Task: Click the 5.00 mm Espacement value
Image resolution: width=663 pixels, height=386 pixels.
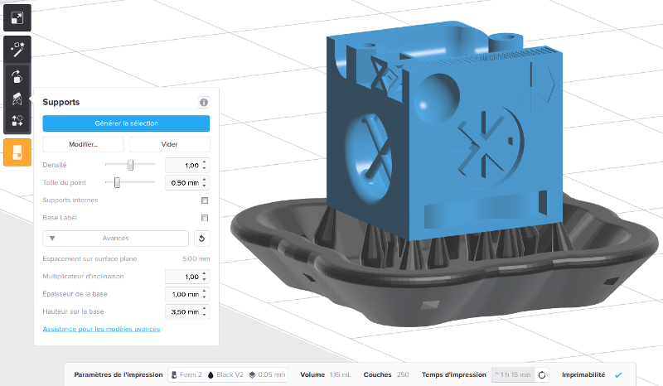Action: (x=196, y=258)
